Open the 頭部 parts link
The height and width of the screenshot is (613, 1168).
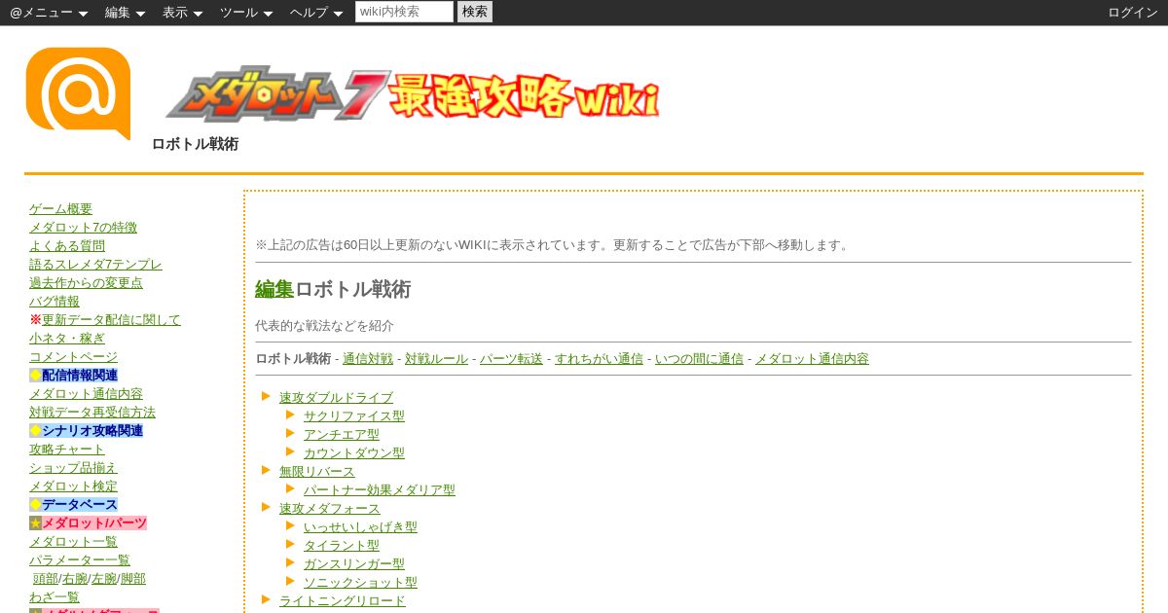pyautogui.click(x=46, y=579)
